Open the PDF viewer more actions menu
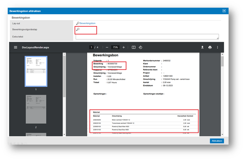The image size is (244, 160). pyautogui.click(x=218, y=47)
